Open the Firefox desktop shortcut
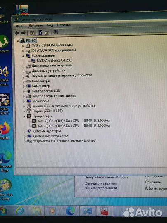This screenshot has height=223, width=167. pos(5,130)
